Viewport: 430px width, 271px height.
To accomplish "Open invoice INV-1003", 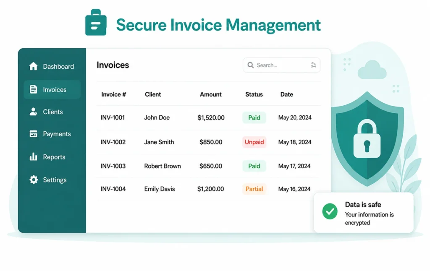I will (x=113, y=166).
